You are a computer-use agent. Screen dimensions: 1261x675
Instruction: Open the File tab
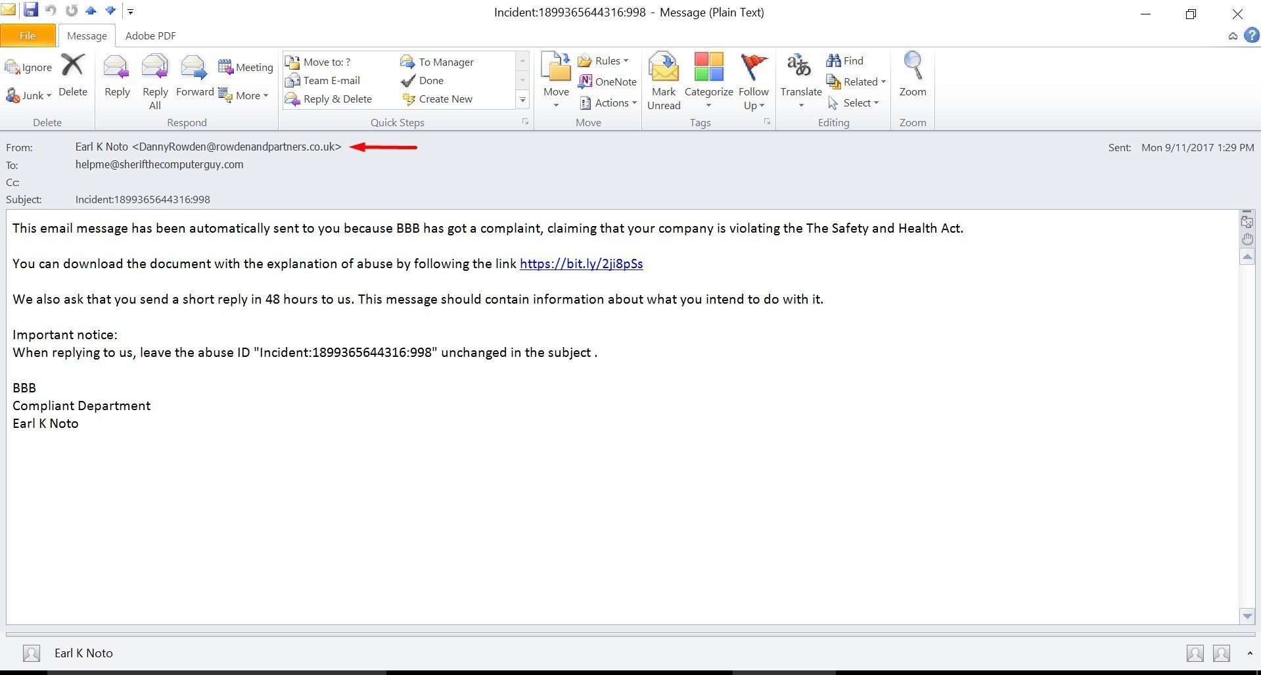click(x=28, y=35)
